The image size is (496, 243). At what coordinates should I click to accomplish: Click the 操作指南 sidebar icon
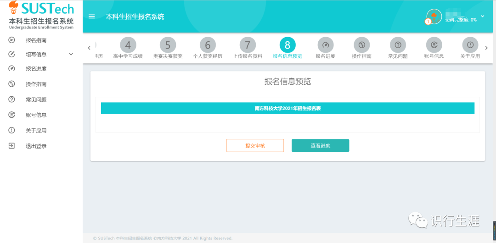click(x=11, y=84)
